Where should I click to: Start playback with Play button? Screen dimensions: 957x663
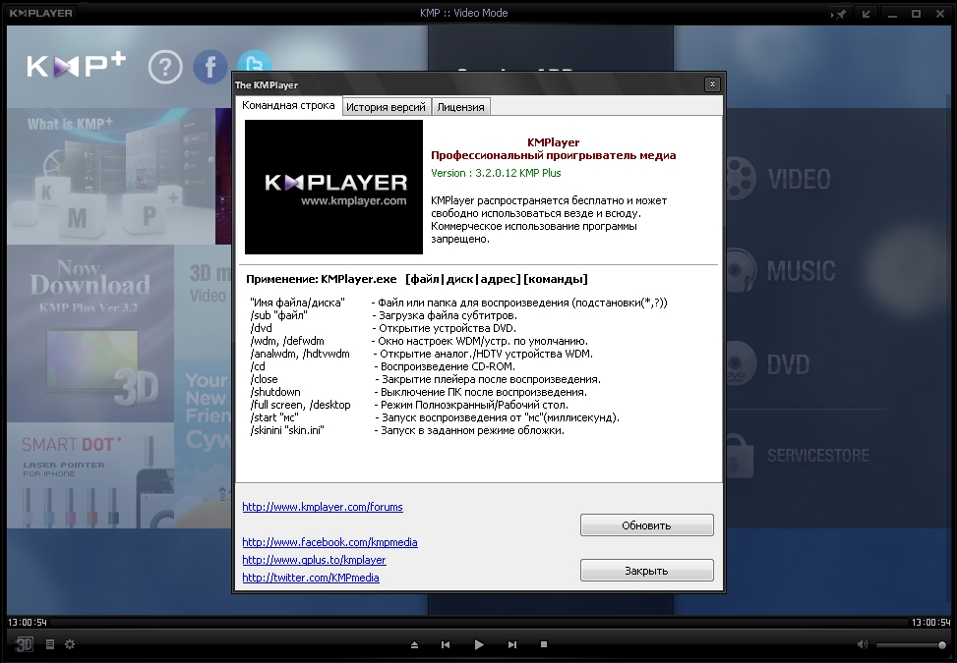point(479,644)
